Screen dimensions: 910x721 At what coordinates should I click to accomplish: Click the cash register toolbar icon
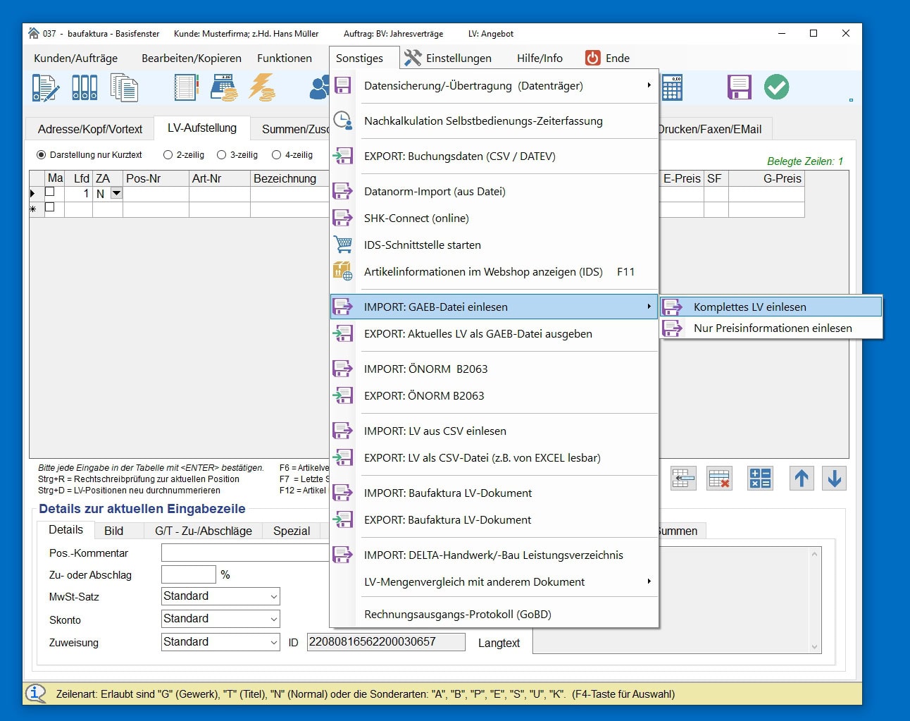pyautogui.click(x=224, y=87)
